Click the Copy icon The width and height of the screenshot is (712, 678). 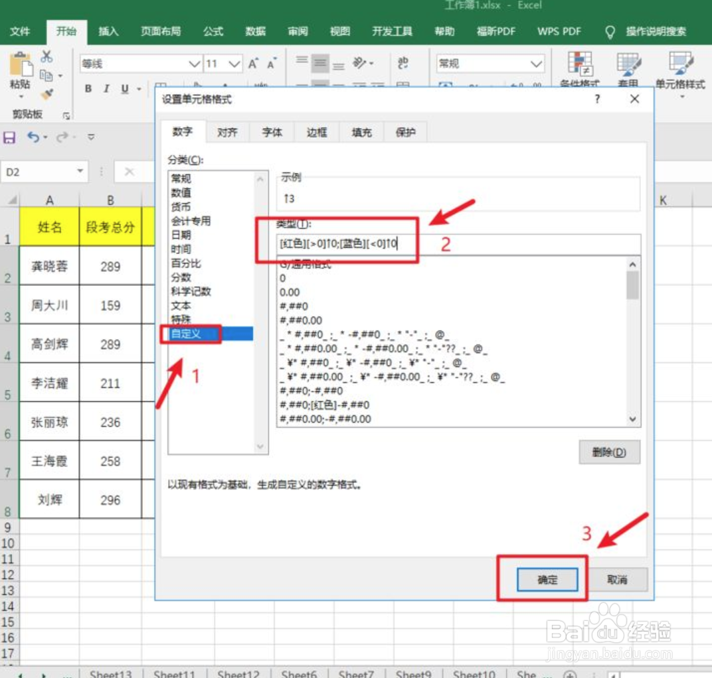(46, 75)
